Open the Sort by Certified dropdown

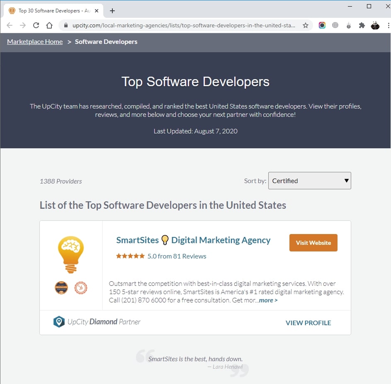click(309, 181)
